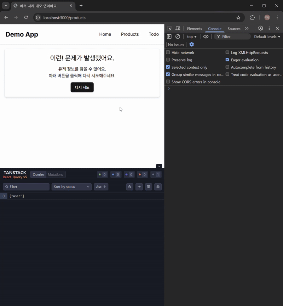The image size is (283, 306).
Task: Open React Query devtools settings gear
Action: 158,187
